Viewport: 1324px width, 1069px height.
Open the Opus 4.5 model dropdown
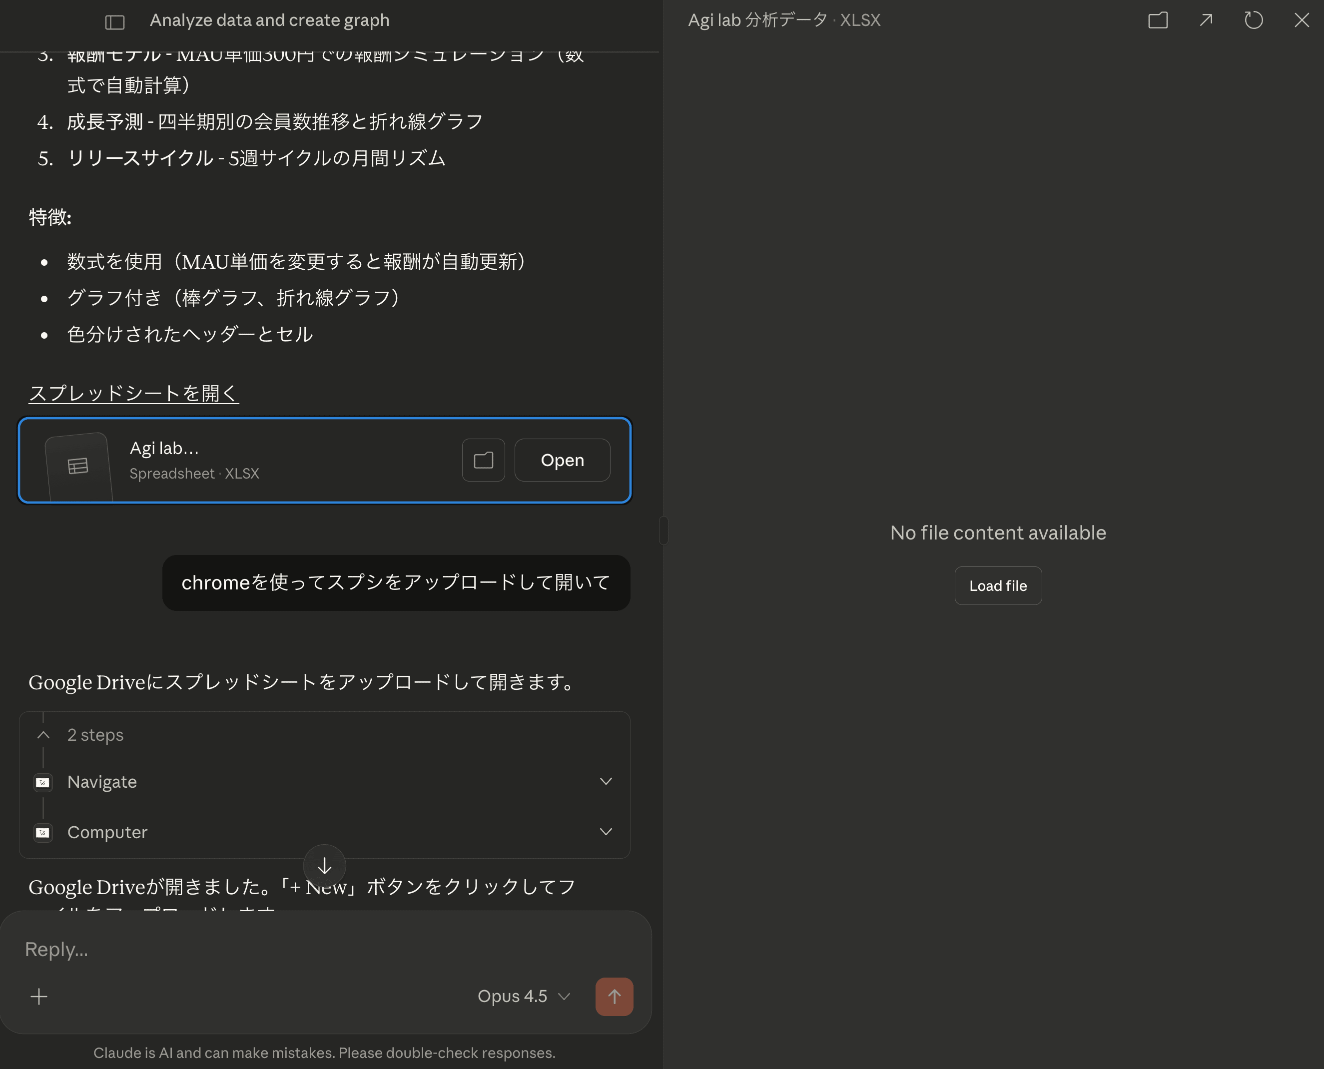524,997
